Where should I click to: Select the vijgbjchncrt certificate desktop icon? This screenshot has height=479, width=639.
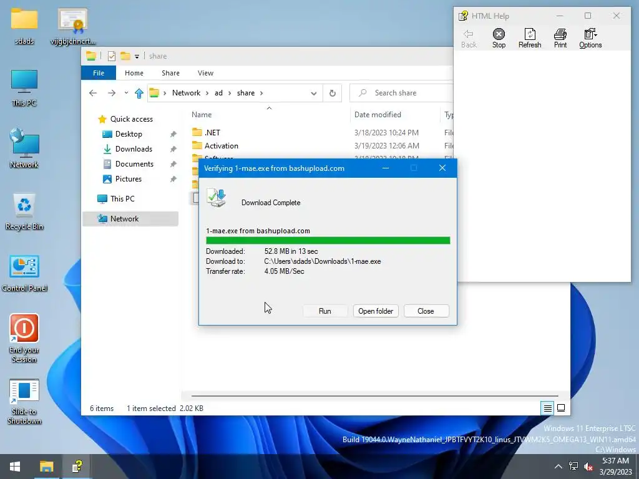coord(72,26)
